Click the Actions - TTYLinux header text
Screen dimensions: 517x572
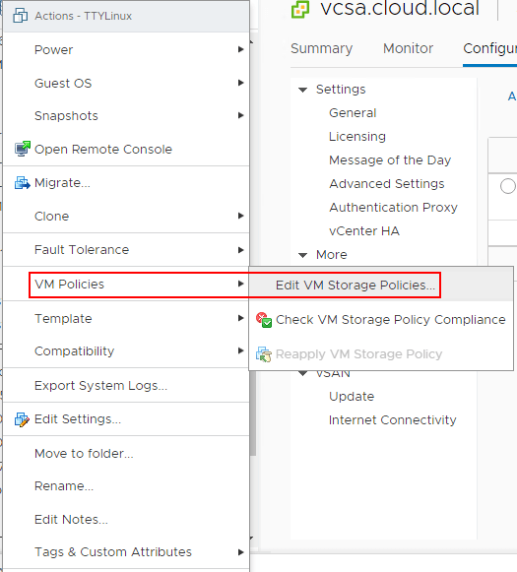coord(83,16)
